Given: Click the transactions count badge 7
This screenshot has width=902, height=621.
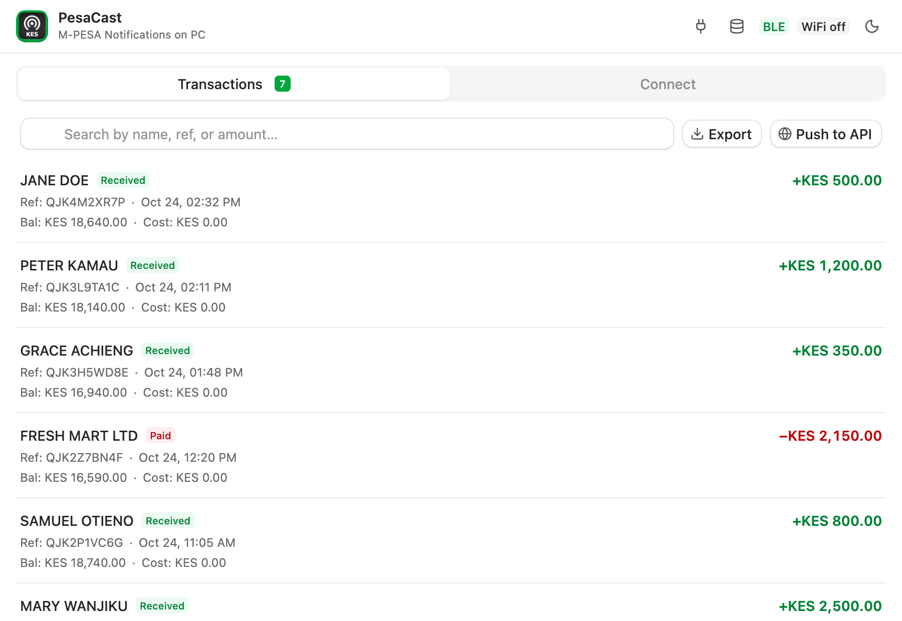Looking at the screenshot, I should pos(283,84).
